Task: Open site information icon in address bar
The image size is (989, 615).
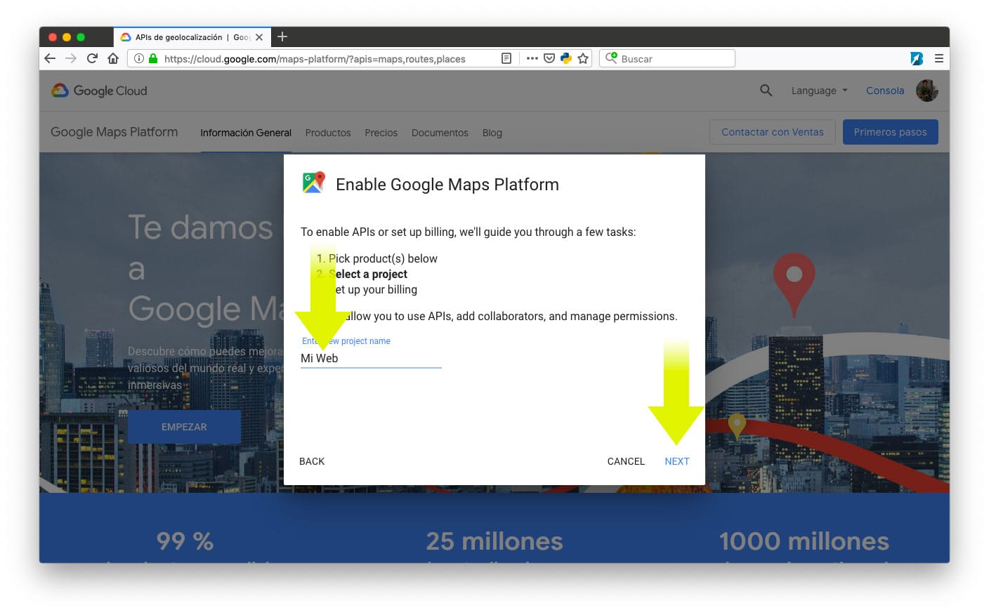Action: [x=139, y=58]
